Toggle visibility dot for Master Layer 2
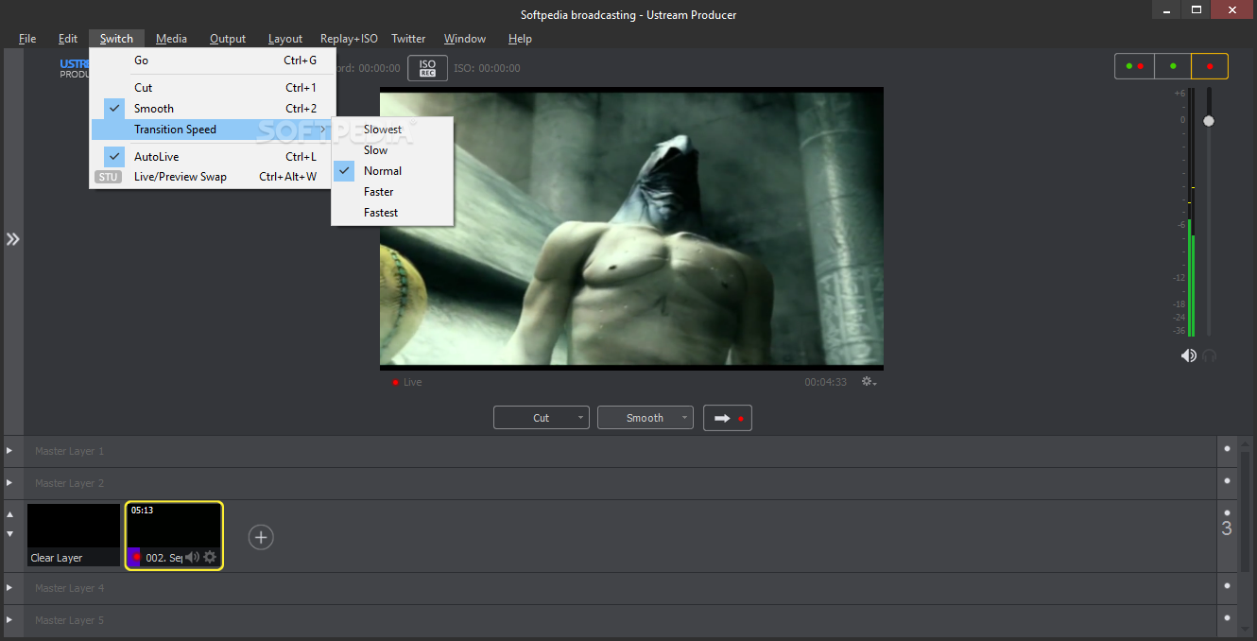This screenshot has width=1257, height=641. coord(1227,481)
